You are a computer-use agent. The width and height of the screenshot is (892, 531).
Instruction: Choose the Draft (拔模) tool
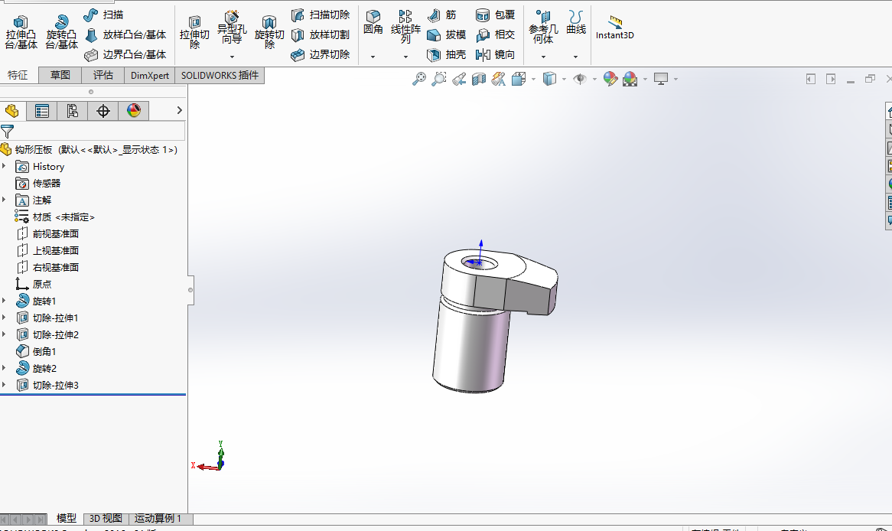(447, 34)
